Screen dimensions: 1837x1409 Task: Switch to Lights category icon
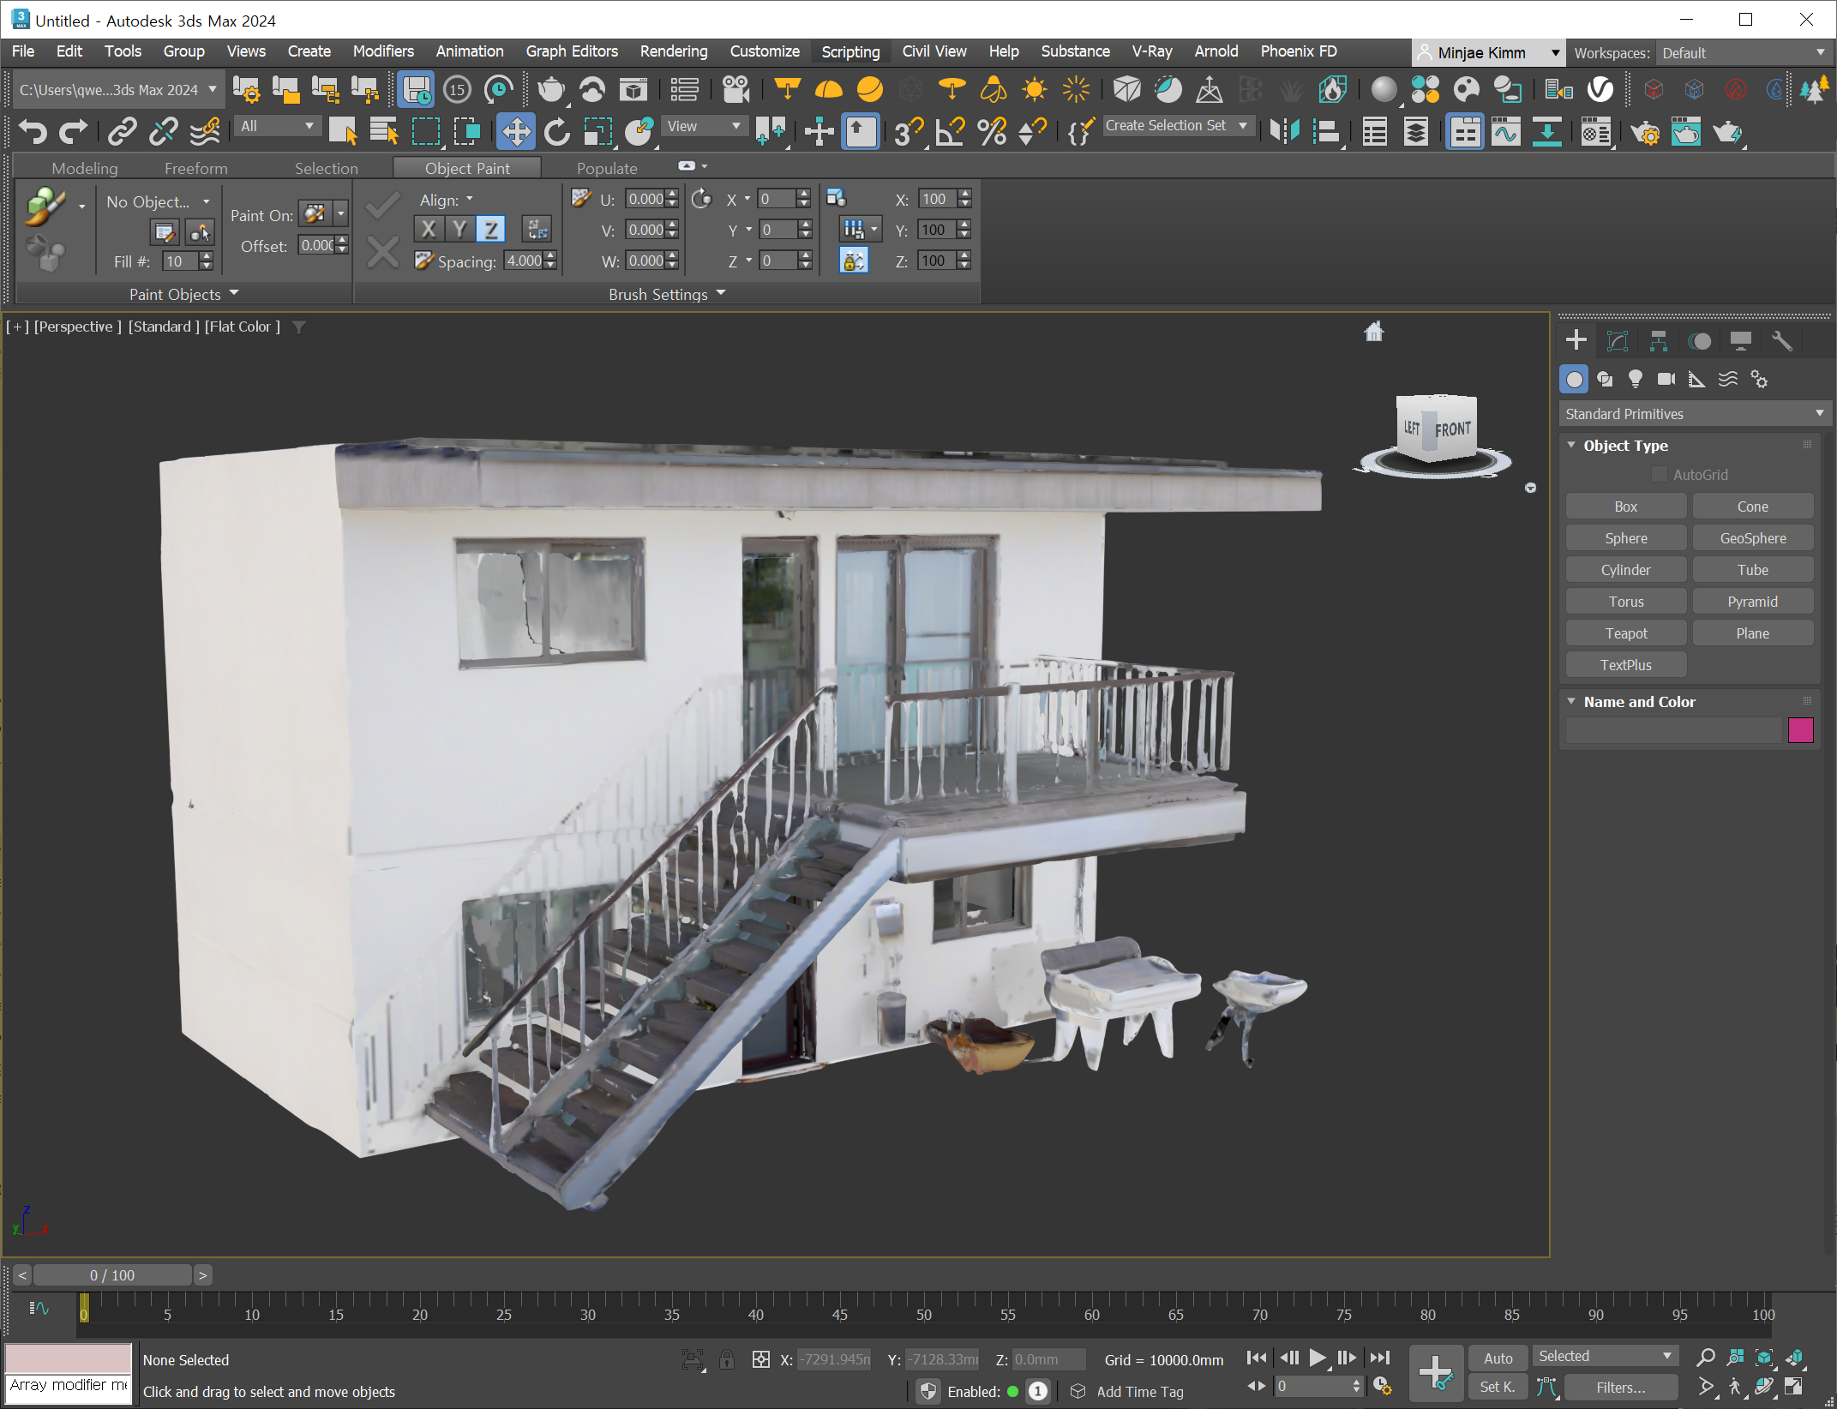tap(1635, 379)
